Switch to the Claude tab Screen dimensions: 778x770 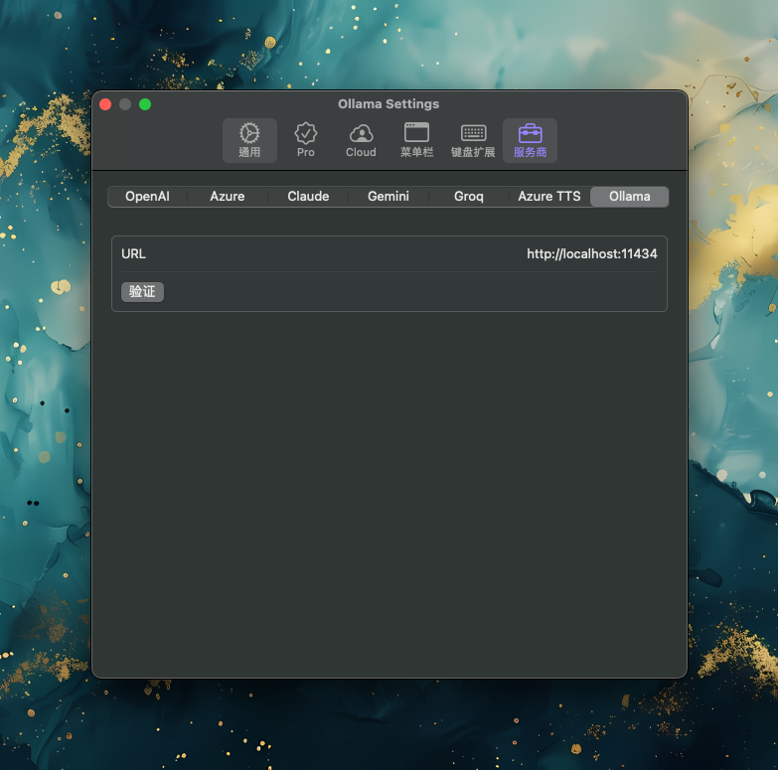coord(308,197)
